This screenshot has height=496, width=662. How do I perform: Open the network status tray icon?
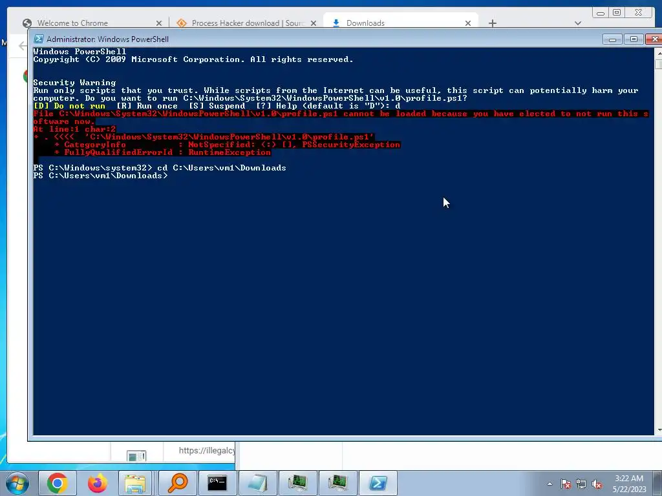click(x=581, y=484)
